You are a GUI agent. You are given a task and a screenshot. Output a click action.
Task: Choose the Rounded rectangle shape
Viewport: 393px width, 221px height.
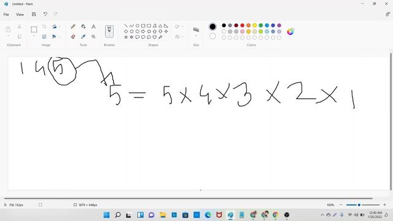point(149,26)
